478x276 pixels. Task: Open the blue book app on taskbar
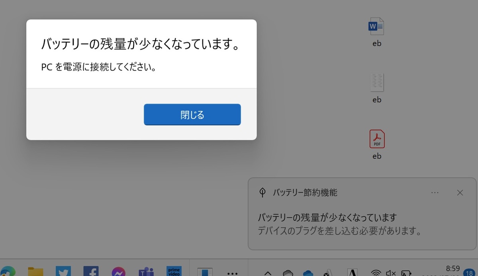pyautogui.click(x=205, y=272)
